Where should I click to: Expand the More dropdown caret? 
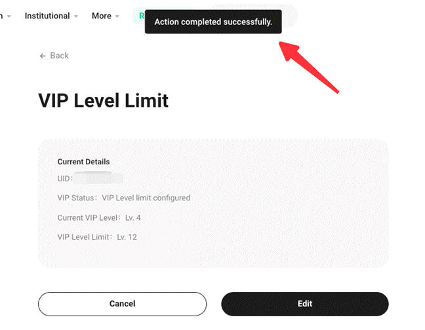pos(117,16)
